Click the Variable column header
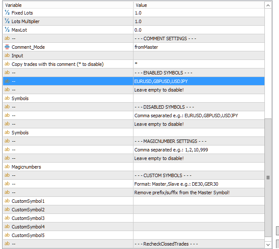Screen dimensions: 279x249 68,5
